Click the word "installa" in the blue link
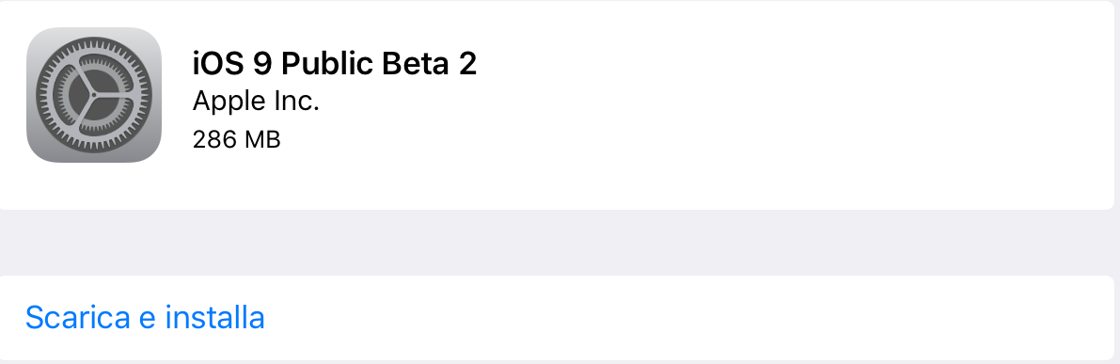 tap(215, 318)
